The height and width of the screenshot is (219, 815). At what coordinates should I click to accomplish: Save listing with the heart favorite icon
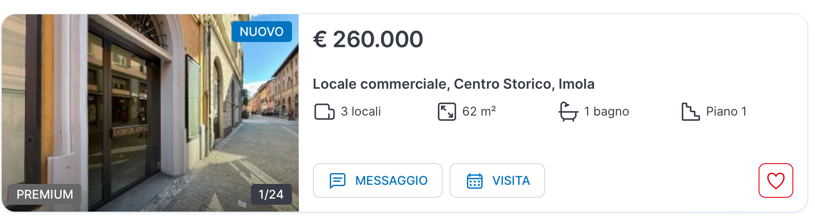(776, 180)
